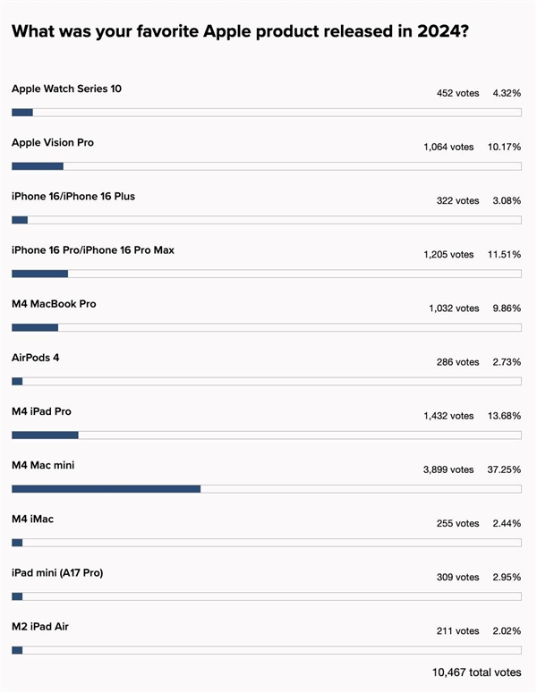Click the M4 MacBook Pro option label
This screenshot has width=537, height=693.
[x=54, y=304]
